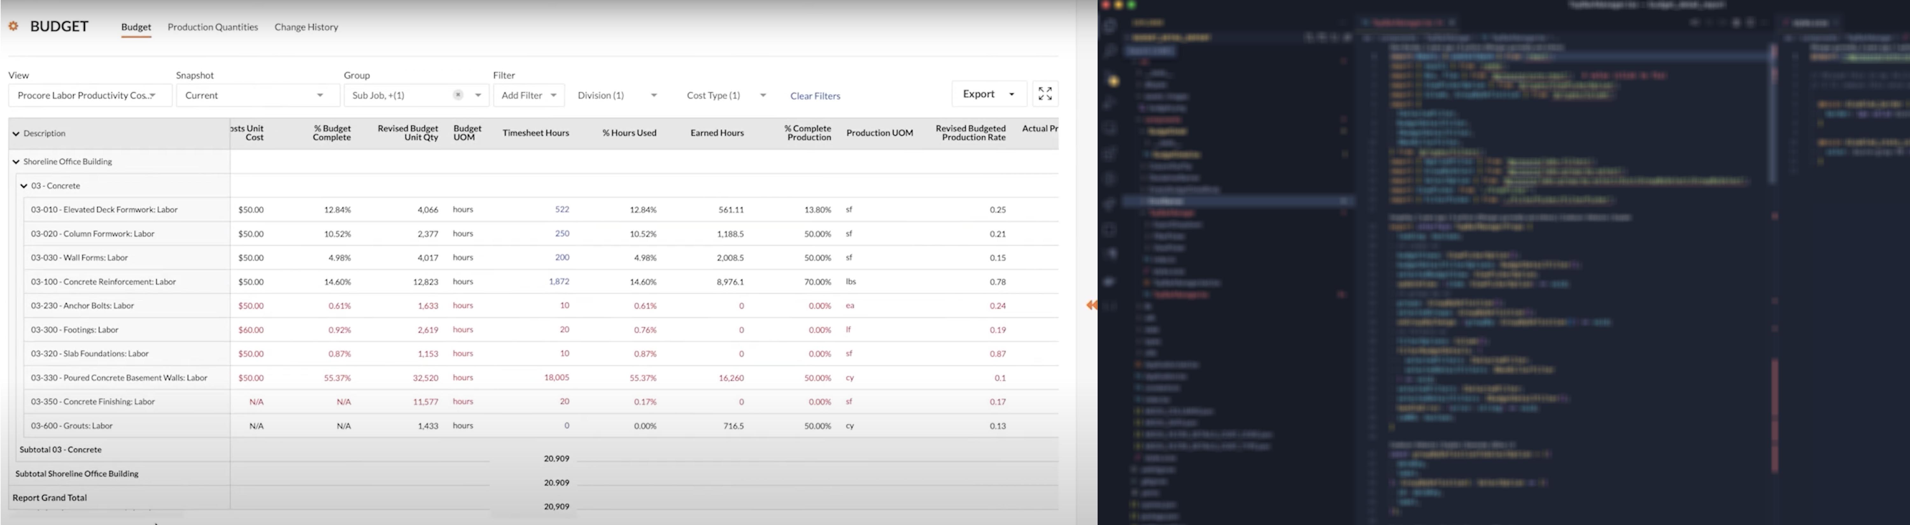Open the Group dropdown arrow next to Sub Job
The height and width of the screenshot is (525, 1910).
478,96
